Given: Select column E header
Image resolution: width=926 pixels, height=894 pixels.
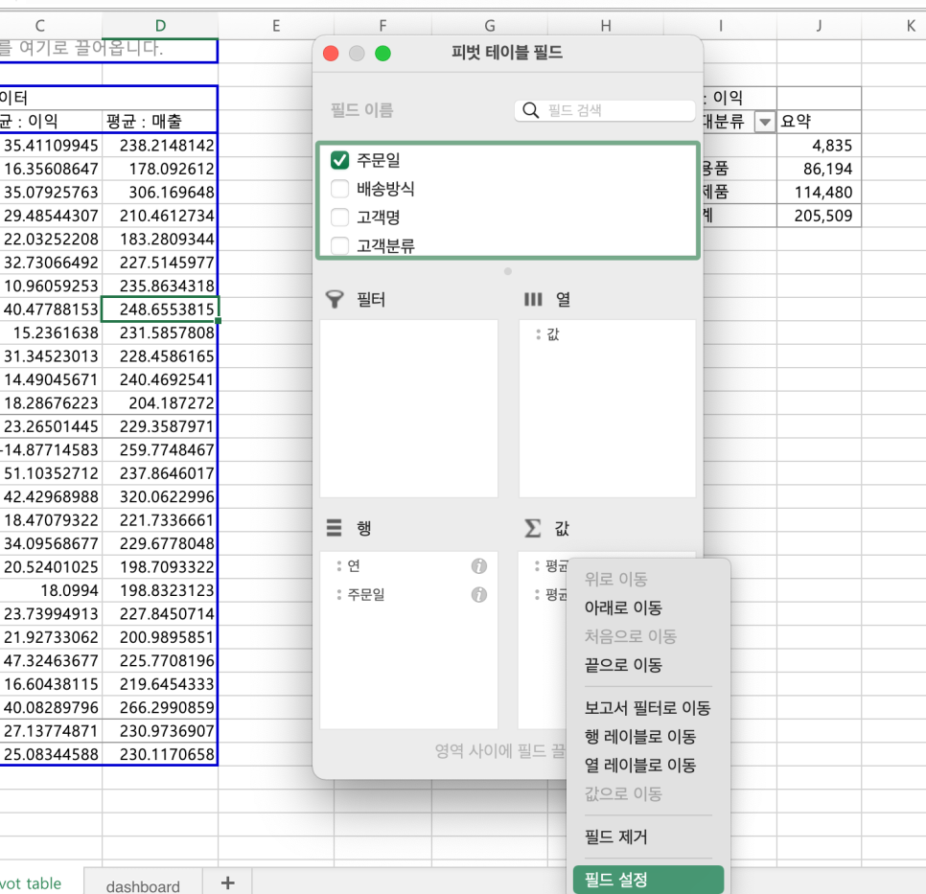Looking at the screenshot, I should tap(276, 25).
